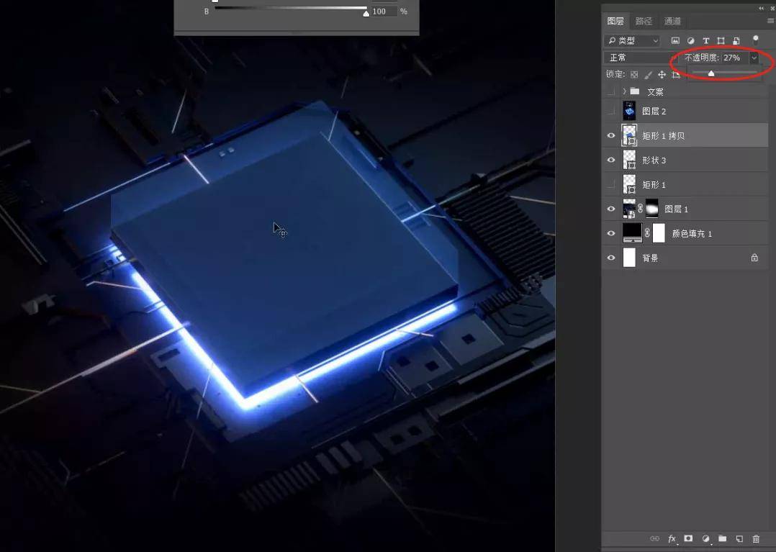
Task: Delete layer with trash icon
Action: 756,538
